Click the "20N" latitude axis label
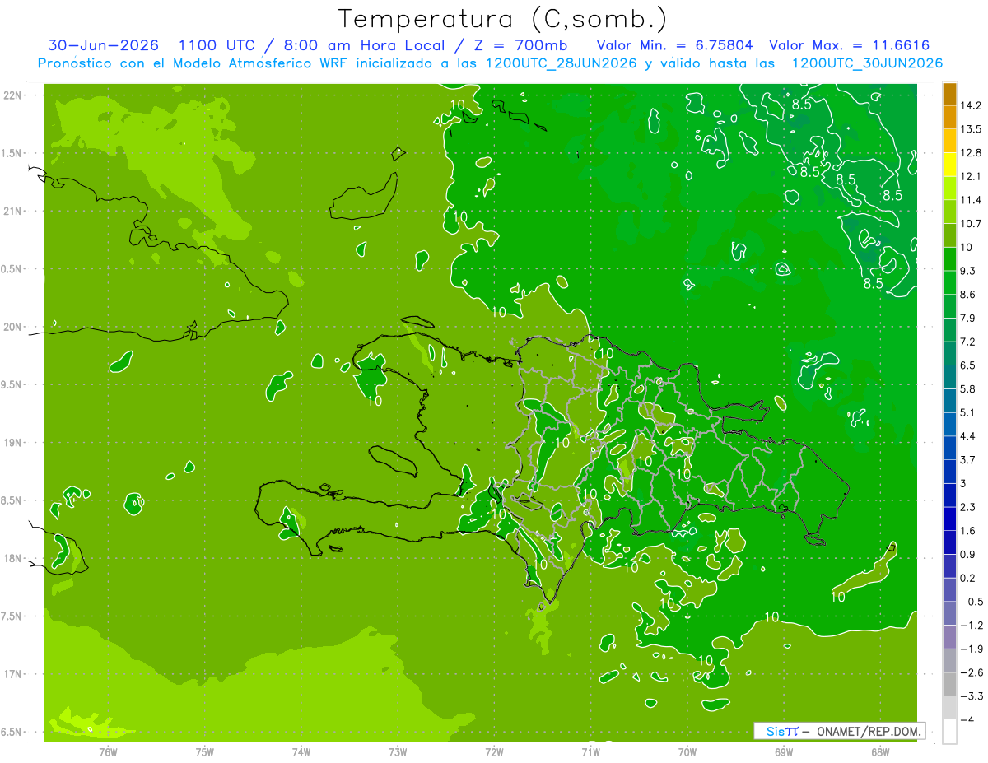Image resolution: width=988 pixels, height=763 pixels. click(12, 327)
